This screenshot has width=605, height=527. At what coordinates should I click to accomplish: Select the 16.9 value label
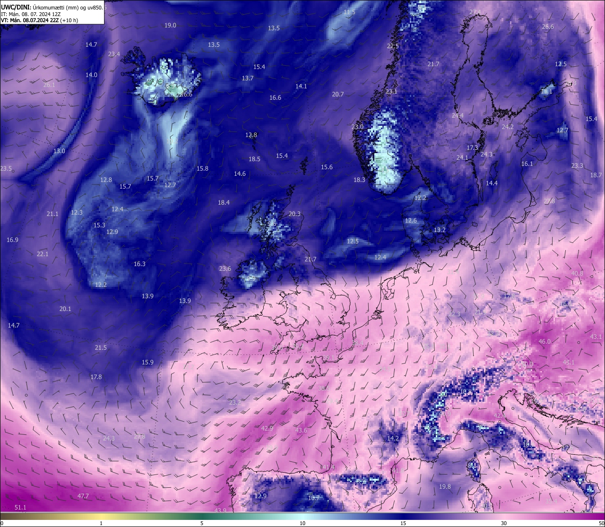pos(12,240)
